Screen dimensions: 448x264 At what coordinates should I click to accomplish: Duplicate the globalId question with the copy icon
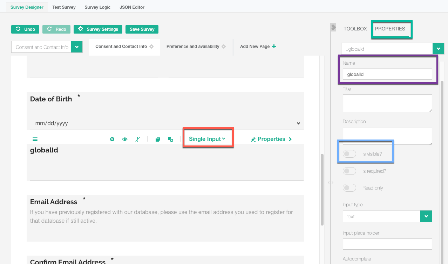[x=158, y=139]
